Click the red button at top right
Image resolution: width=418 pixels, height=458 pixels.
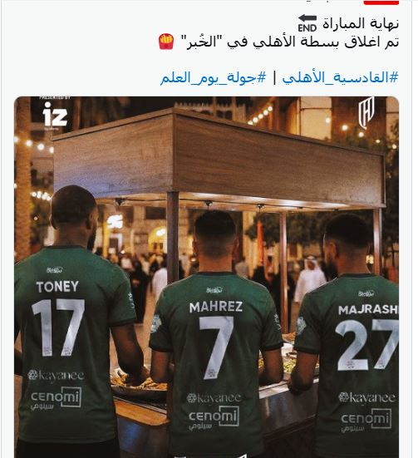point(381,2)
